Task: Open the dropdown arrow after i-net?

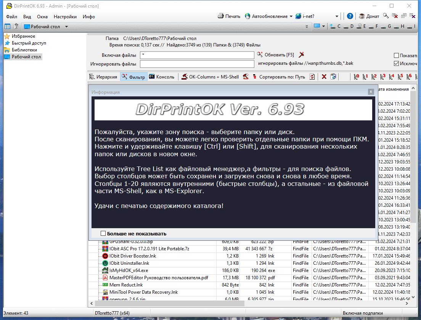Action: [337, 16]
